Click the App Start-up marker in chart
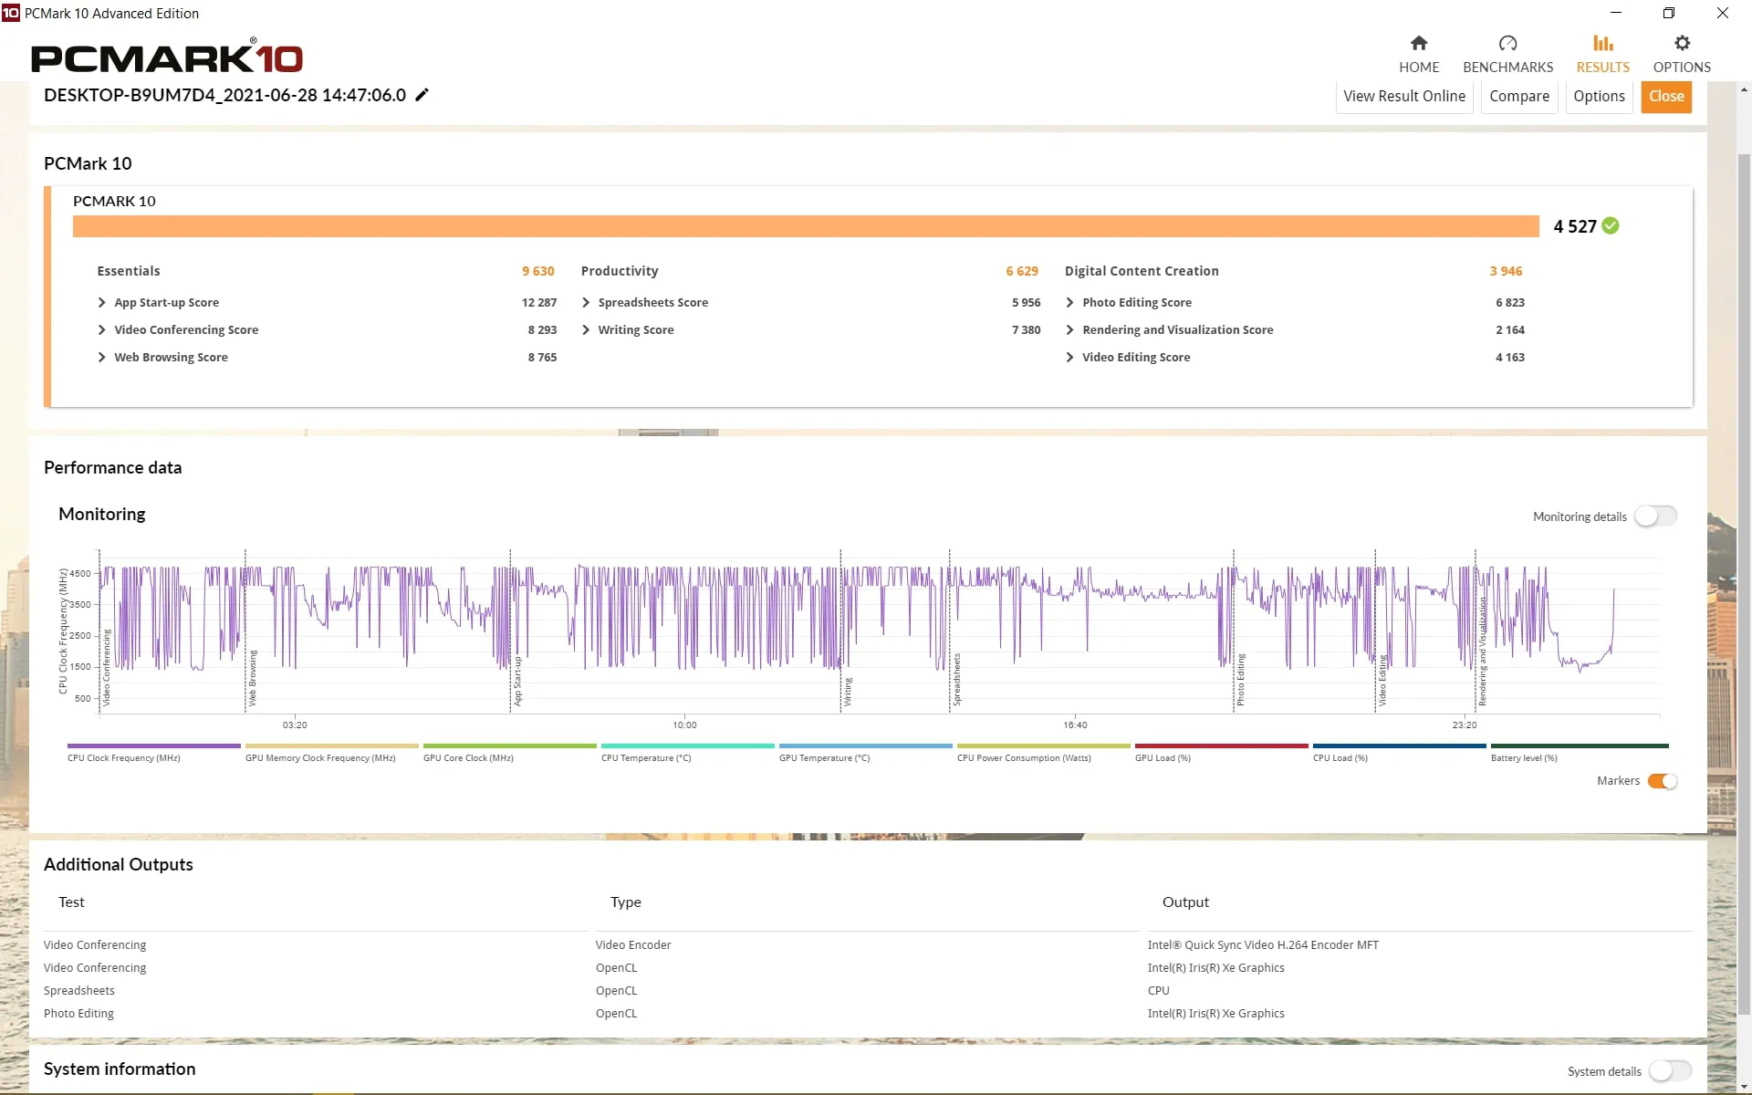Screen dimensions: 1752x1095 coord(517,681)
